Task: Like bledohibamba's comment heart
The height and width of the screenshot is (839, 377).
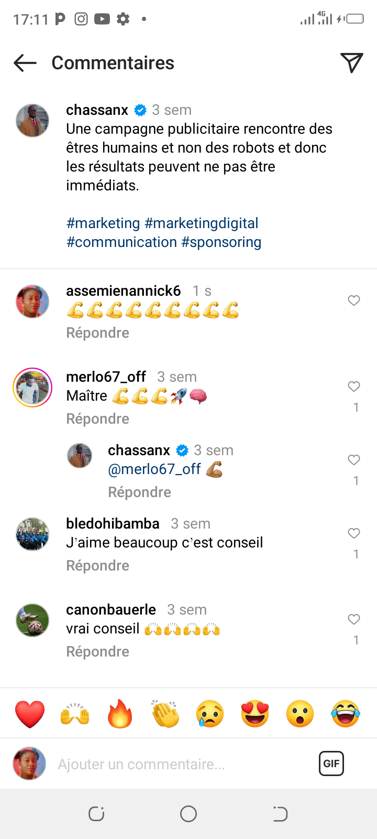Action: (x=354, y=533)
